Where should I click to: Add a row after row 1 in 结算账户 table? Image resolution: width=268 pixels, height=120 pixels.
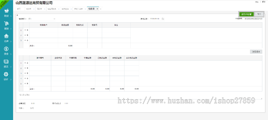tap(25, 30)
